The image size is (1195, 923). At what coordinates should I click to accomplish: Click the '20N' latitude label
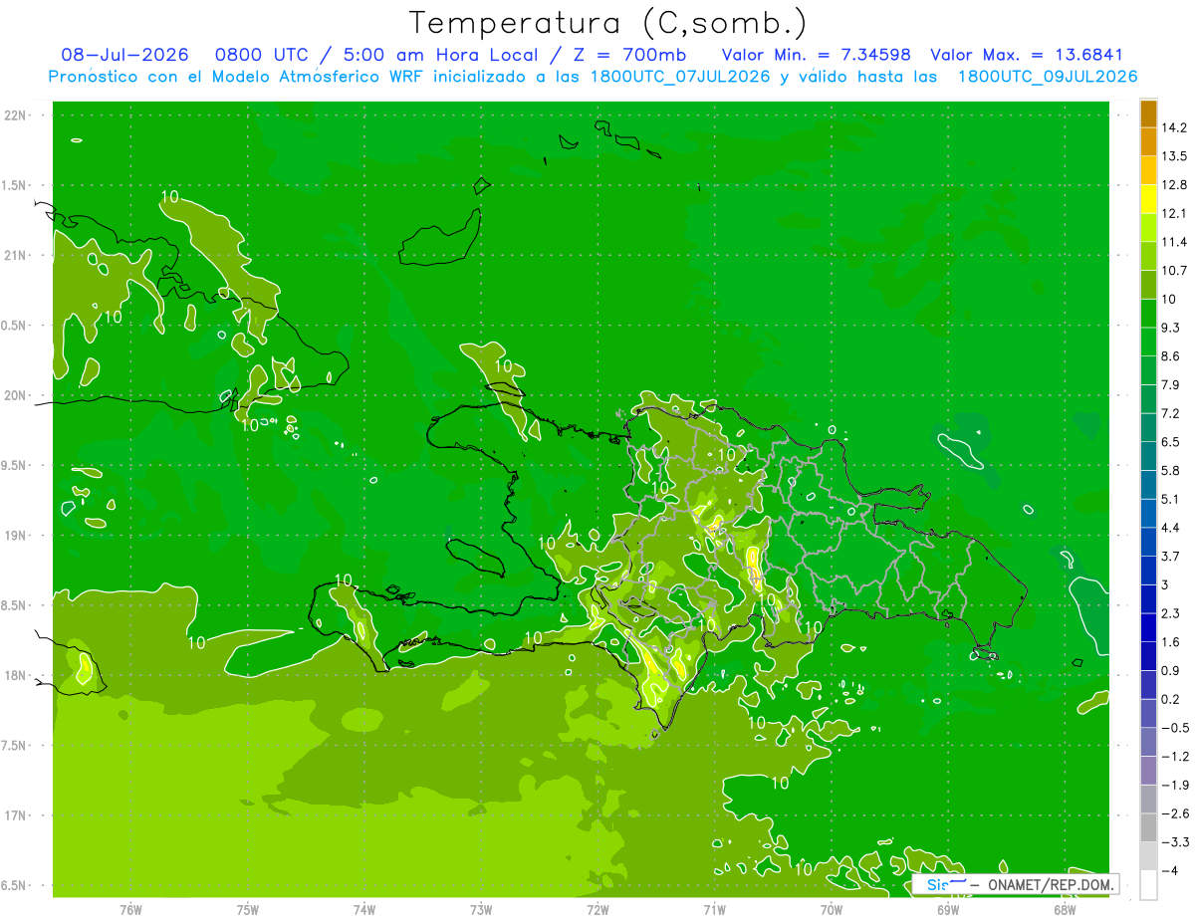tap(16, 395)
